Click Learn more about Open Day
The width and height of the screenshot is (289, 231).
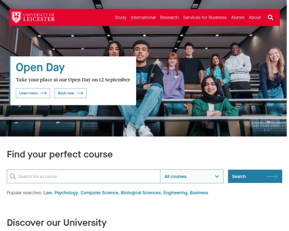point(33,93)
